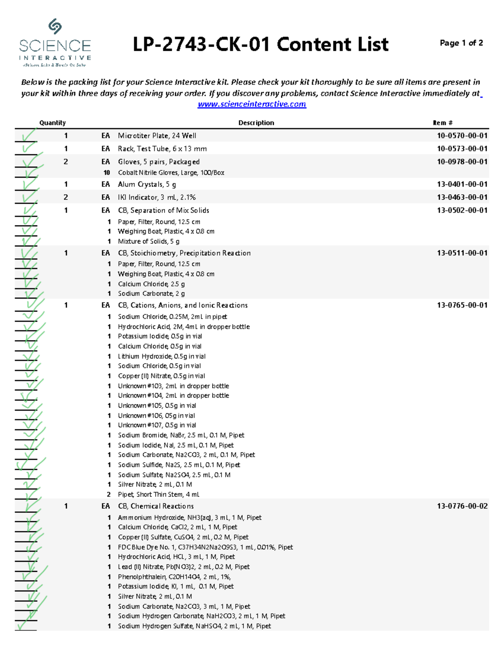
Task: Click the Description column header
Action: [x=256, y=123]
